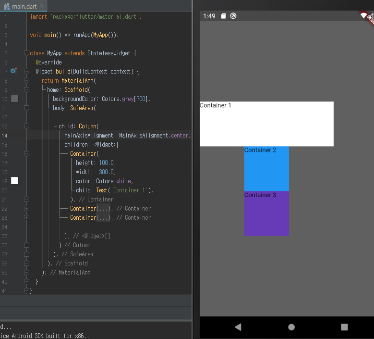This screenshot has width=374, height=339.
Task: Click StatelessWidget on line 5
Action: coord(109,53)
